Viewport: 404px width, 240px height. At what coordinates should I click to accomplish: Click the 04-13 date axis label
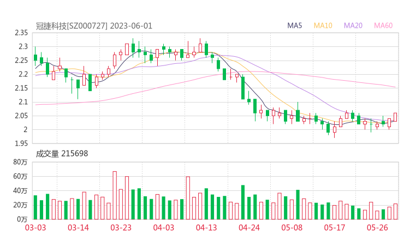click(x=206, y=227)
